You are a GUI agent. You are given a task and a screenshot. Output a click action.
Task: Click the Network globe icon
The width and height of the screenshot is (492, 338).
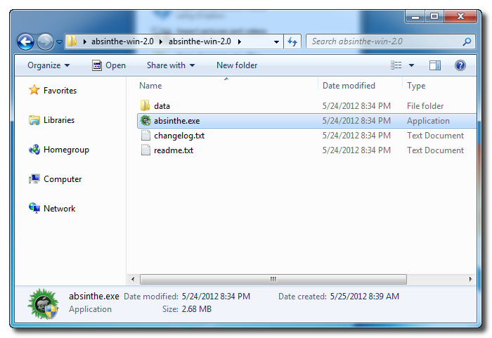pyautogui.click(x=34, y=208)
